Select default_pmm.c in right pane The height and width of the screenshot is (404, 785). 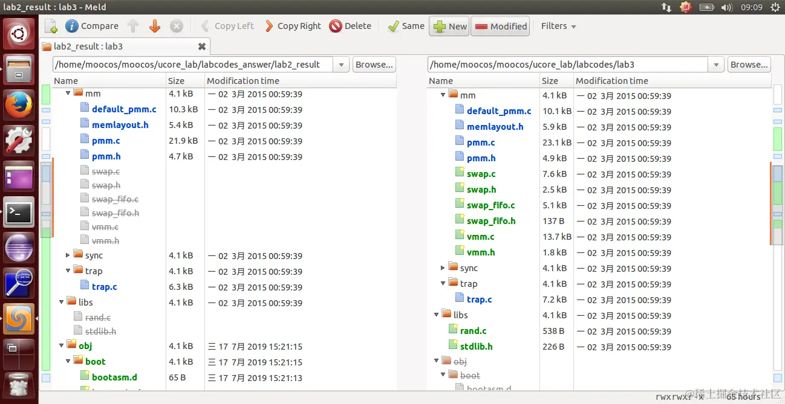499,111
